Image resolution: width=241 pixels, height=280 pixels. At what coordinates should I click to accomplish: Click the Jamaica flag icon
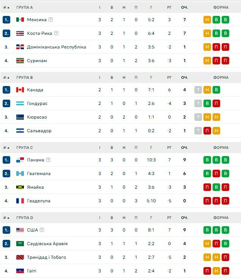20,187
